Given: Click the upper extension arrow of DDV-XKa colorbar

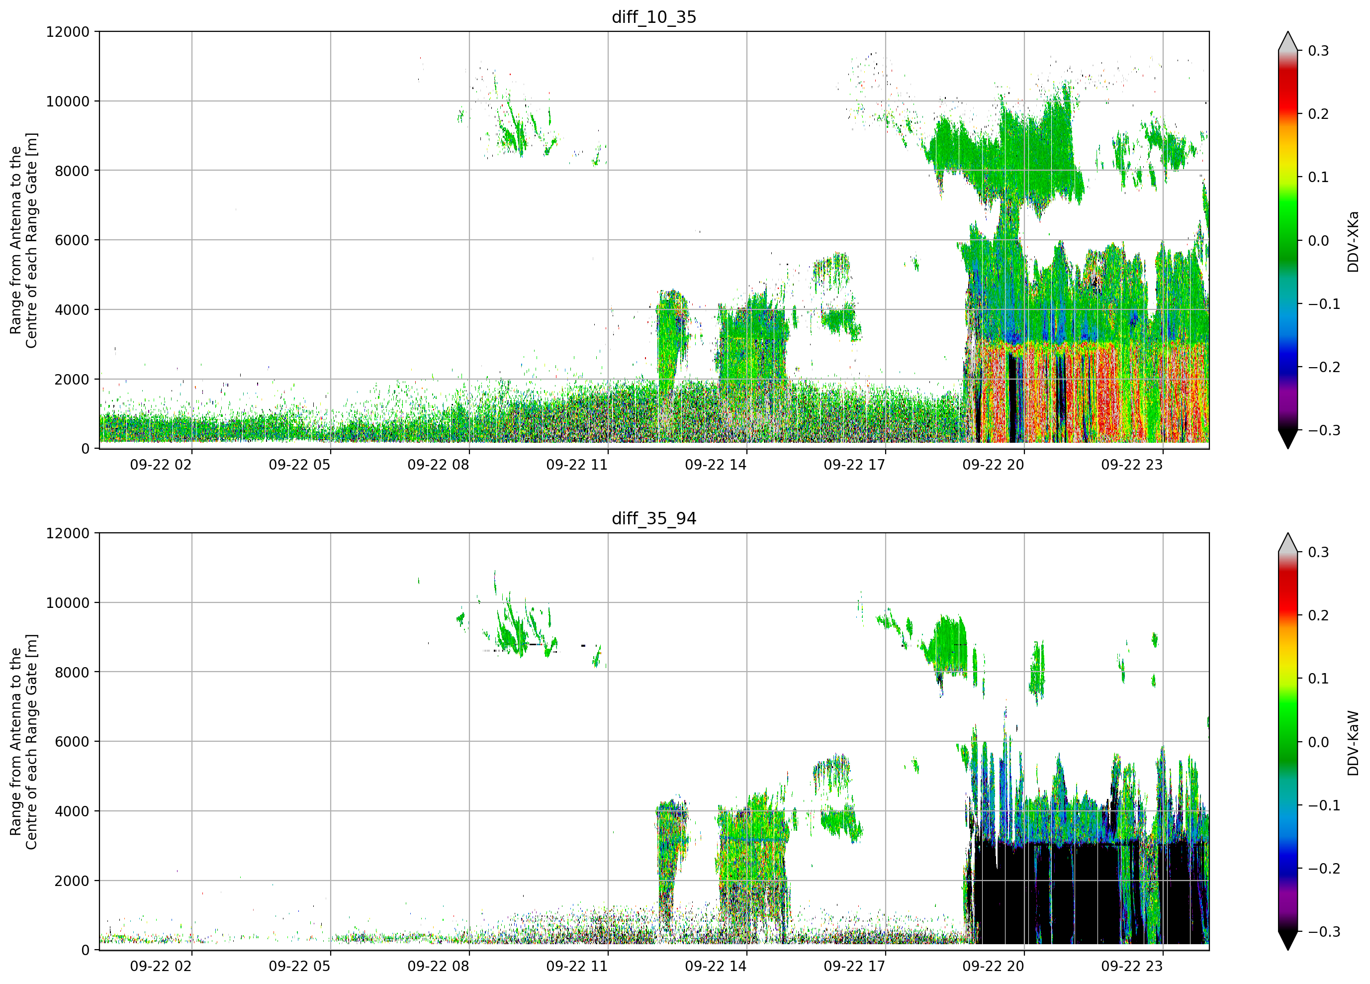Looking at the screenshot, I should (1288, 40).
